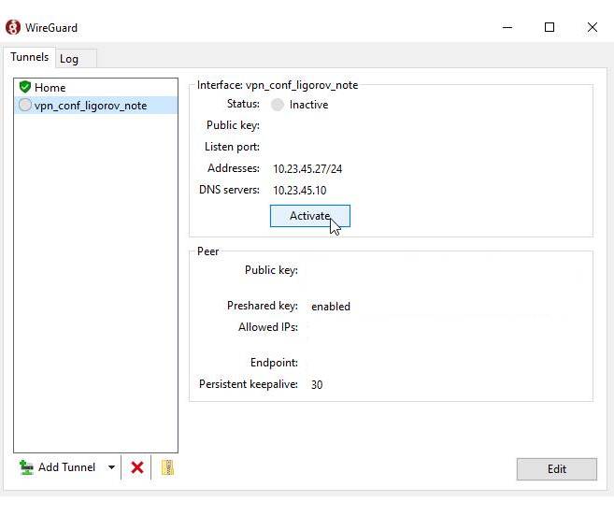614x516 pixels.
Task: Click Add Tunnel button label
Action: 66,467
